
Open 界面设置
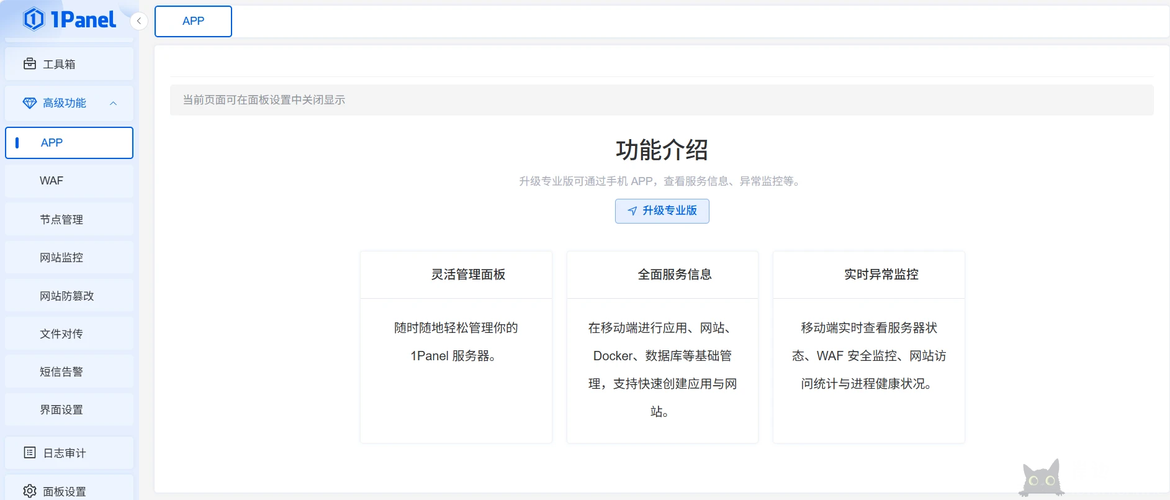[69, 410]
